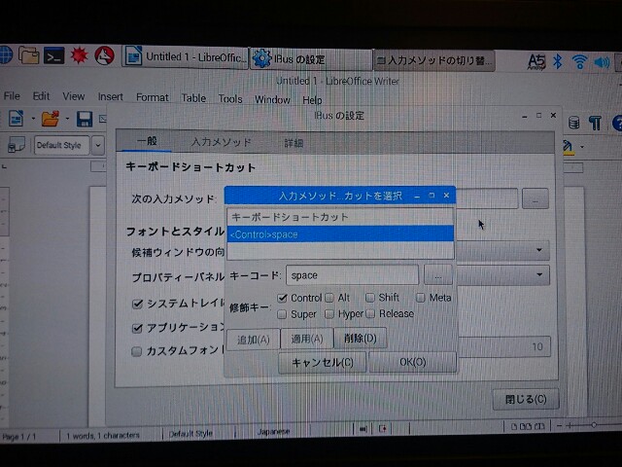Click the 追加(A) button
Image resolution: width=622 pixels, height=467 pixels.
point(253,340)
